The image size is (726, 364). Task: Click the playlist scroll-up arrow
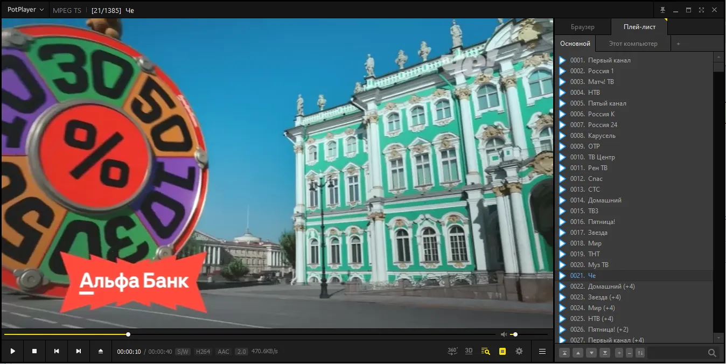[718, 57]
